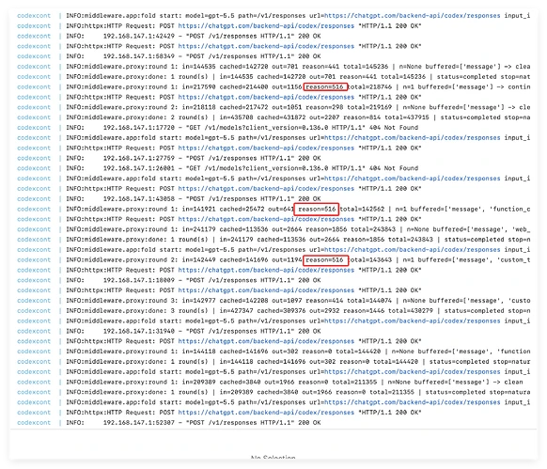This screenshot has height=469, width=547.
Task: Click the address 192.168.147.1:26001
Action: [x=139, y=168]
